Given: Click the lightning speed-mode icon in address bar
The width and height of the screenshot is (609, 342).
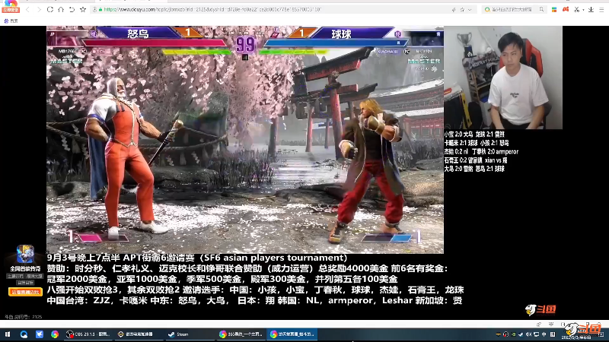Looking at the screenshot, I should [454, 10].
